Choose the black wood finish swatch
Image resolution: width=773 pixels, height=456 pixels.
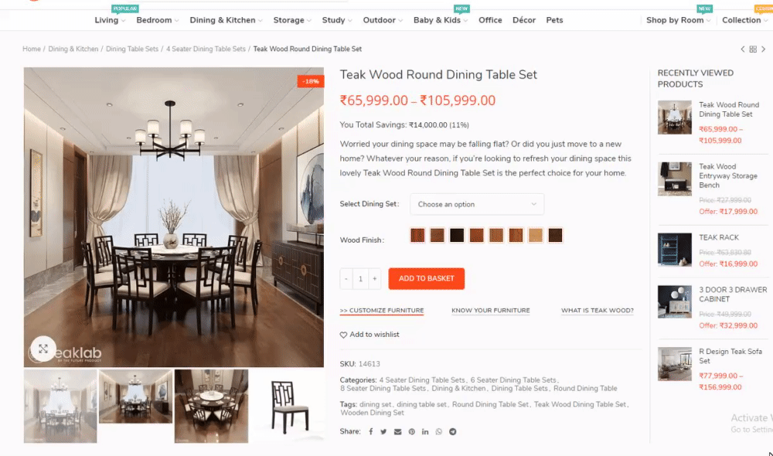pyautogui.click(x=457, y=235)
